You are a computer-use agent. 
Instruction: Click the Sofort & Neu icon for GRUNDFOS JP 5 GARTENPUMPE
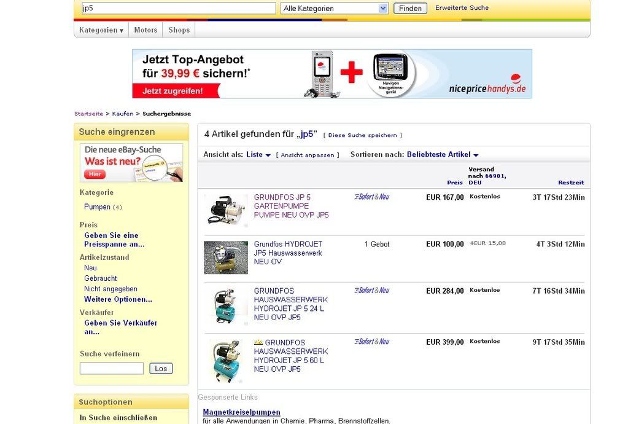pos(371,197)
